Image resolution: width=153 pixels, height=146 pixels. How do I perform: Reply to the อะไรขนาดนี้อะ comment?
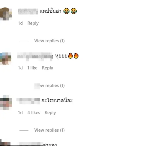[x=50, y=113]
